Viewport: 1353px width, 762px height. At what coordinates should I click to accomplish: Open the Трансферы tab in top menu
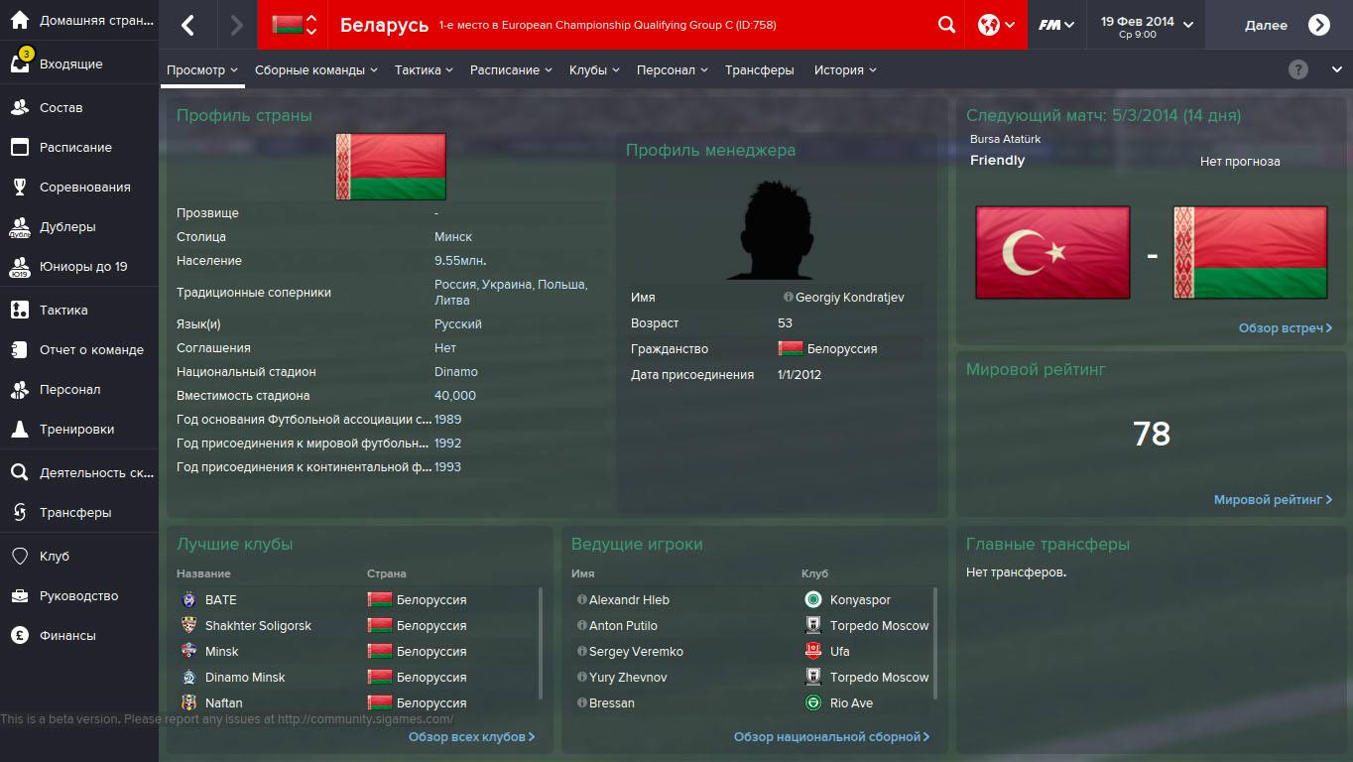tap(759, 70)
